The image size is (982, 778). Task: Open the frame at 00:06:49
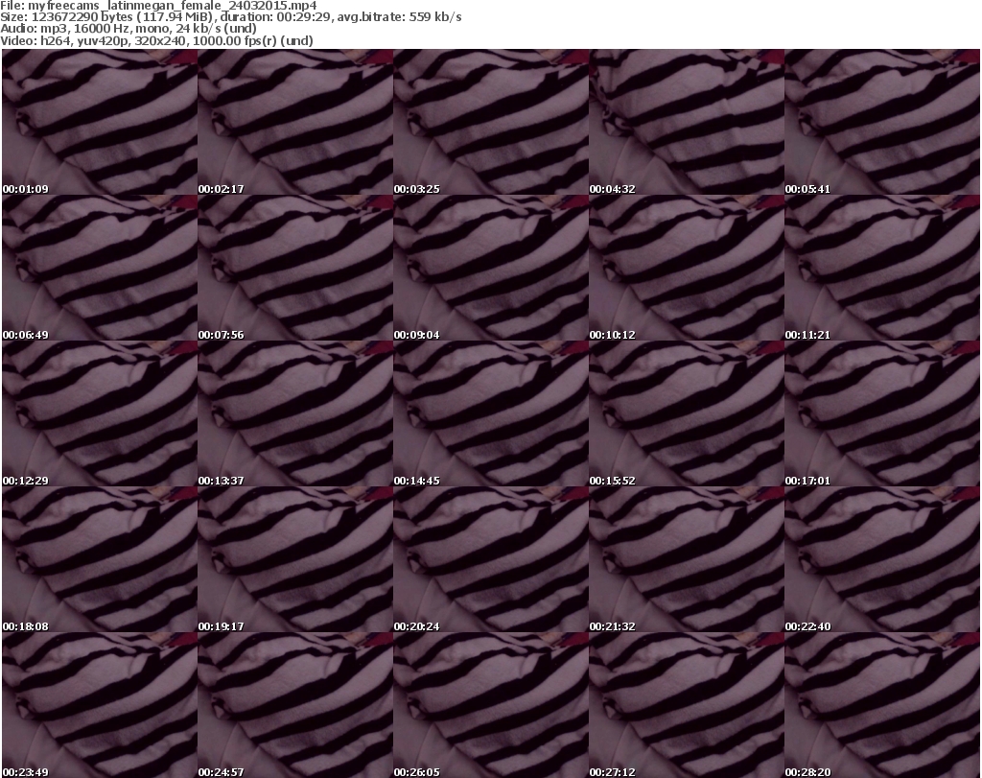[100, 268]
